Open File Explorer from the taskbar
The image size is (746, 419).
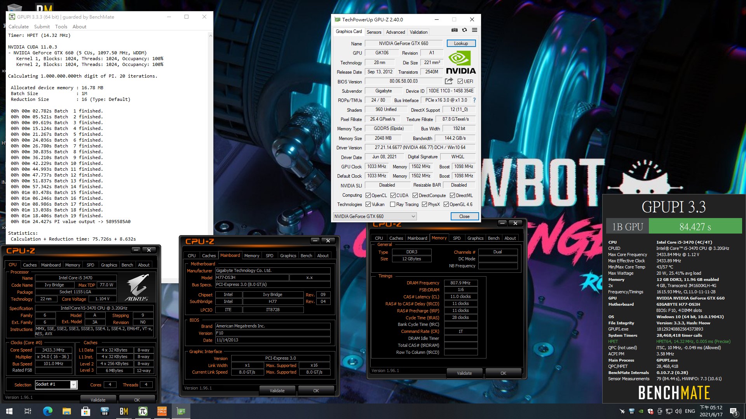click(x=66, y=411)
